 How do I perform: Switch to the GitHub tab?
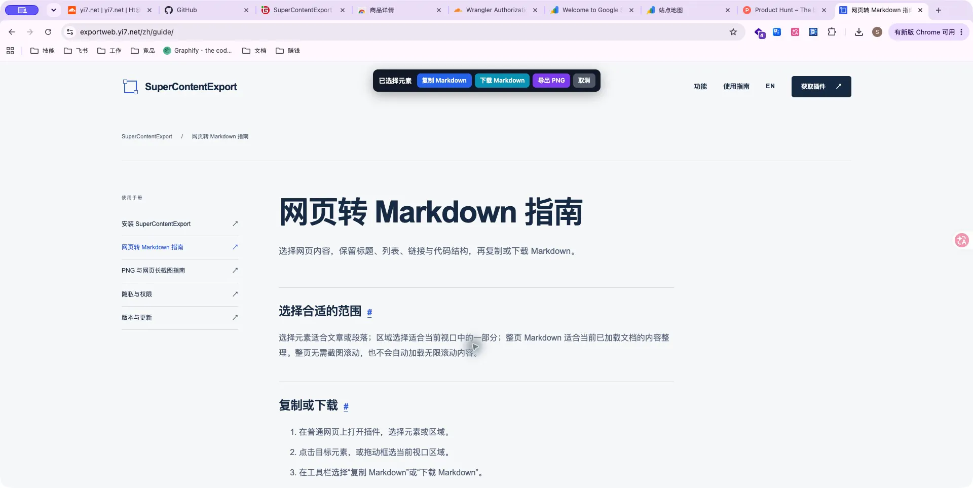click(x=207, y=10)
